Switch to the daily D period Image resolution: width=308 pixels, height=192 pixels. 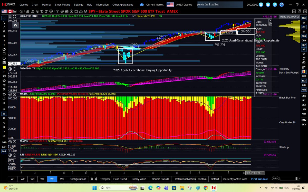click(x=4, y=109)
